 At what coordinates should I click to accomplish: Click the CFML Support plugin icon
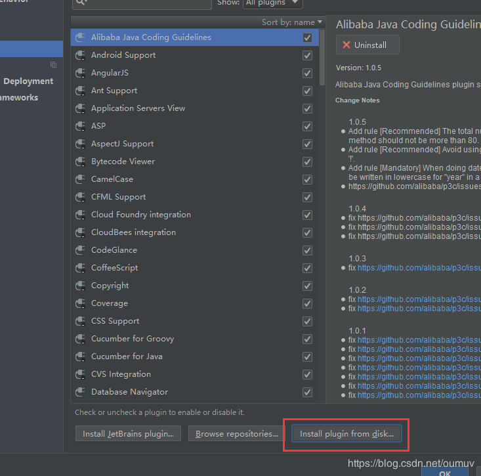point(80,197)
